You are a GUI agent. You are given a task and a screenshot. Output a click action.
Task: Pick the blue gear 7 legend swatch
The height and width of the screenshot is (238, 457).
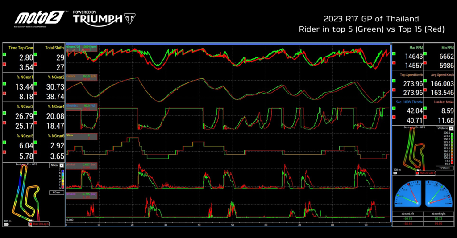(x=63, y=171)
